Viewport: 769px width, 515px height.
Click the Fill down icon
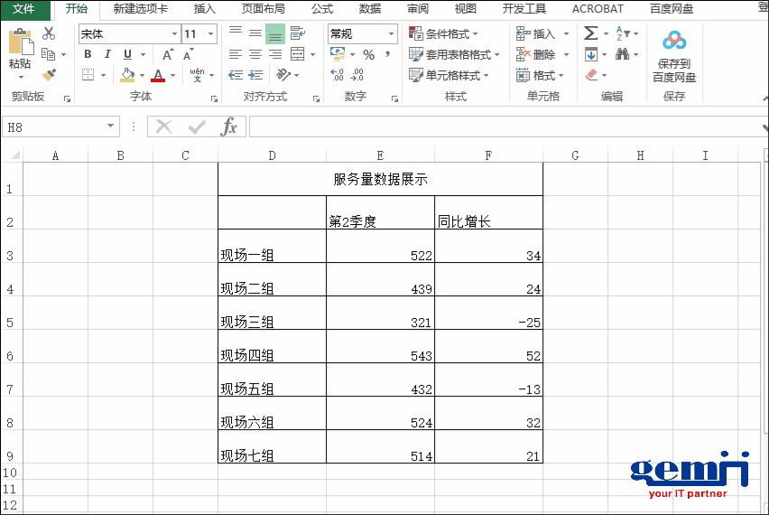coord(591,54)
